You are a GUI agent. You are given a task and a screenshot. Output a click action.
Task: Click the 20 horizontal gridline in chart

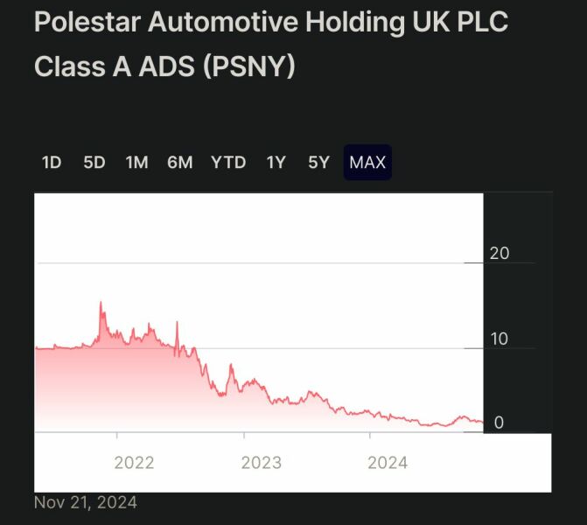click(x=262, y=262)
